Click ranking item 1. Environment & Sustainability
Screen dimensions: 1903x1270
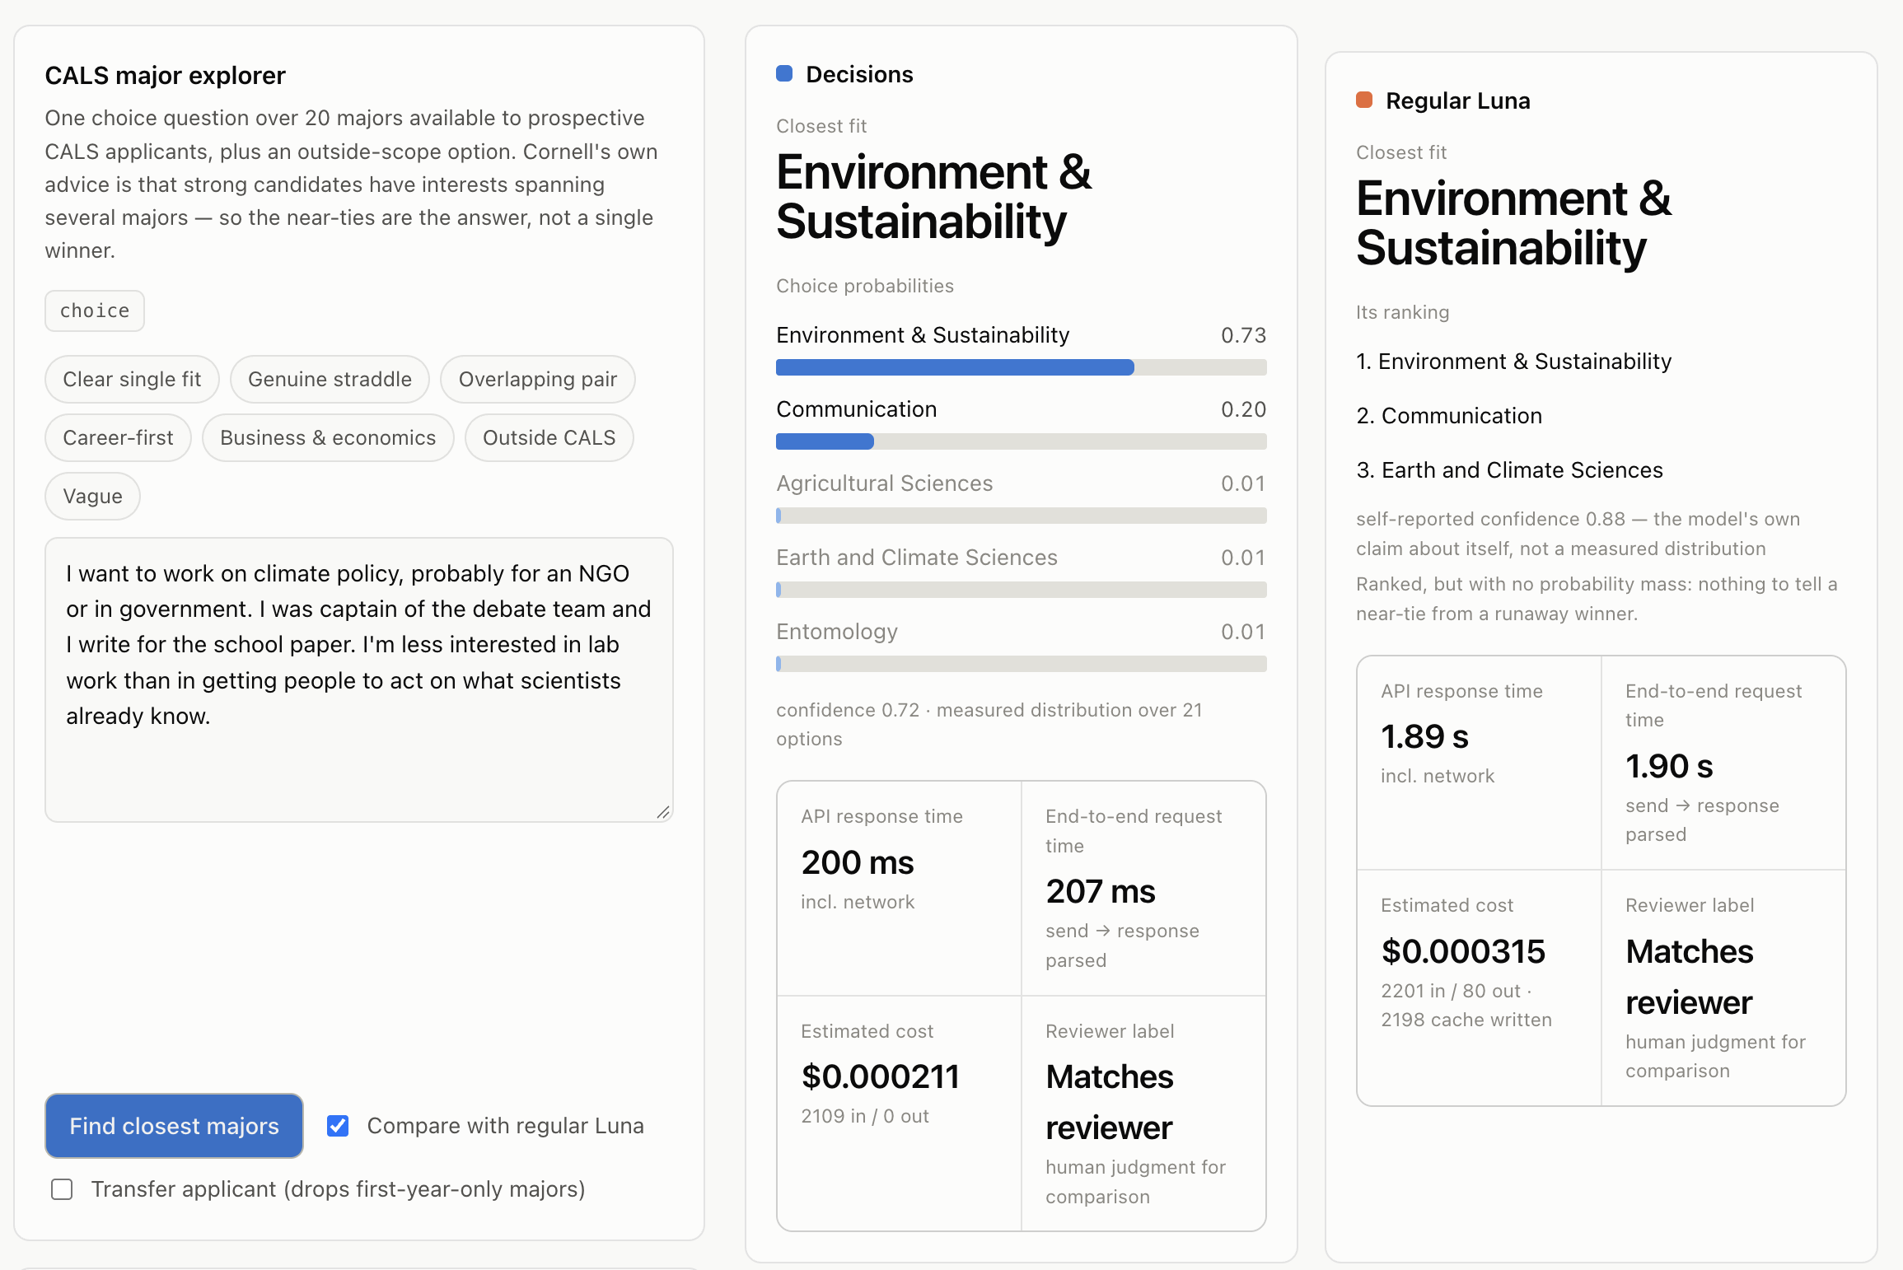pos(1513,362)
